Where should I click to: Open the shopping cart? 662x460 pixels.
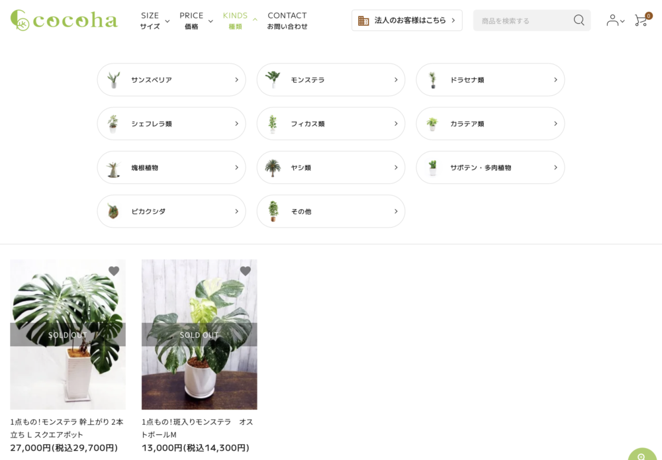point(641,21)
